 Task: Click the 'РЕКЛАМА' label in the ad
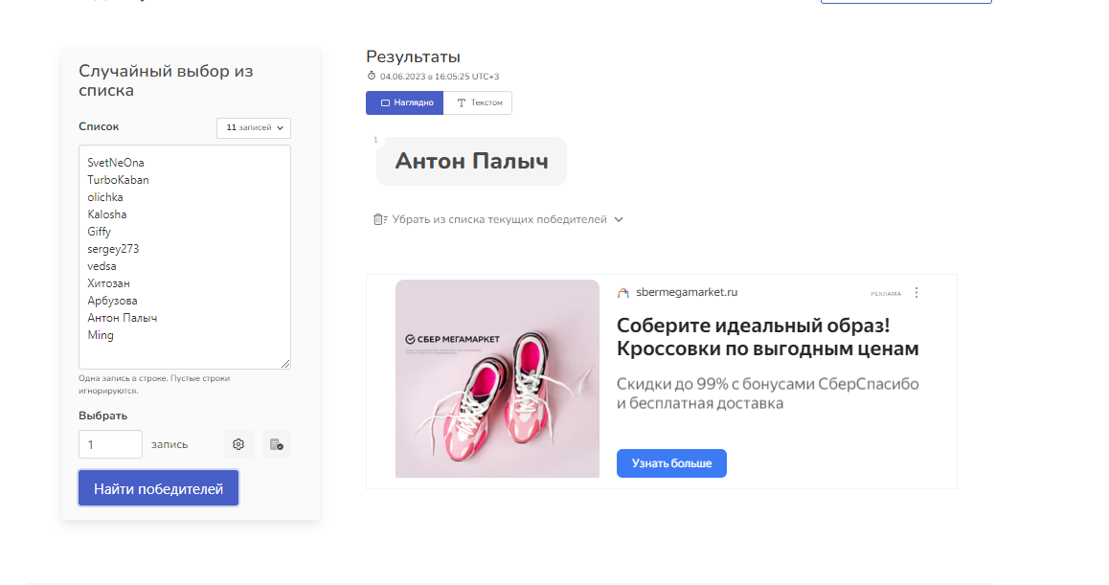point(886,294)
